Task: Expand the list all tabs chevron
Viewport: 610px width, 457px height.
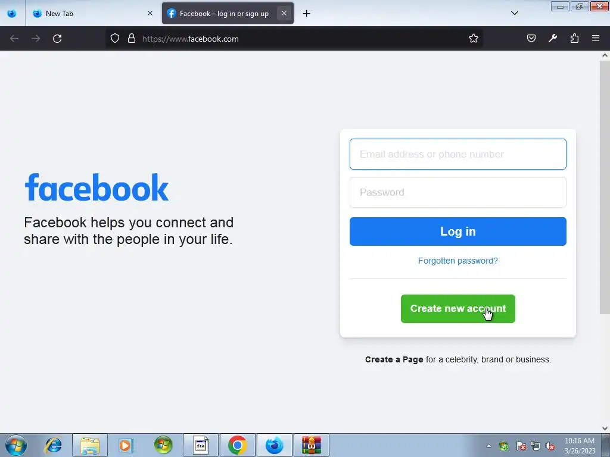Action: [x=514, y=13]
